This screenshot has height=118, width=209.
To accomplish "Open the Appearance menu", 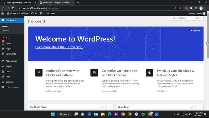I will click(x=11, y=61).
